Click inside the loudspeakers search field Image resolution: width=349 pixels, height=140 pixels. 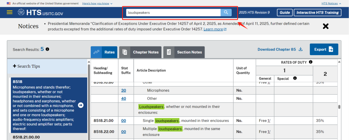(x=173, y=13)
